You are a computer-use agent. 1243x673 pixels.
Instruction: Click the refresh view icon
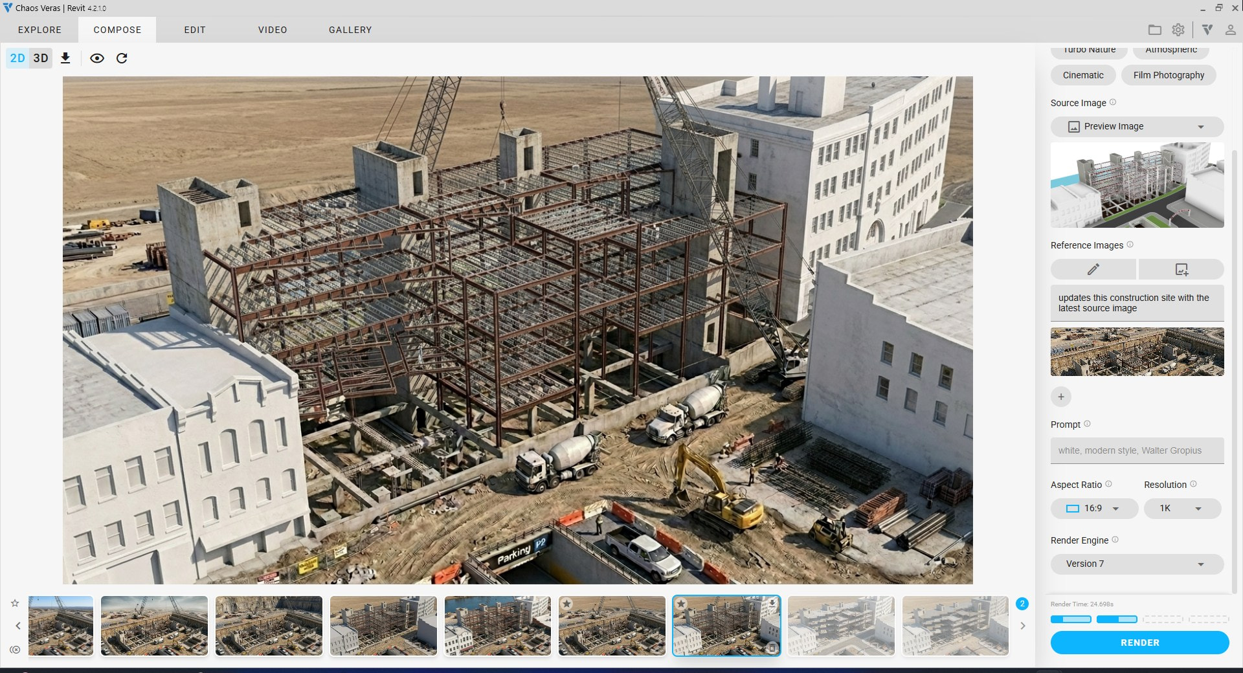[122, 58]
